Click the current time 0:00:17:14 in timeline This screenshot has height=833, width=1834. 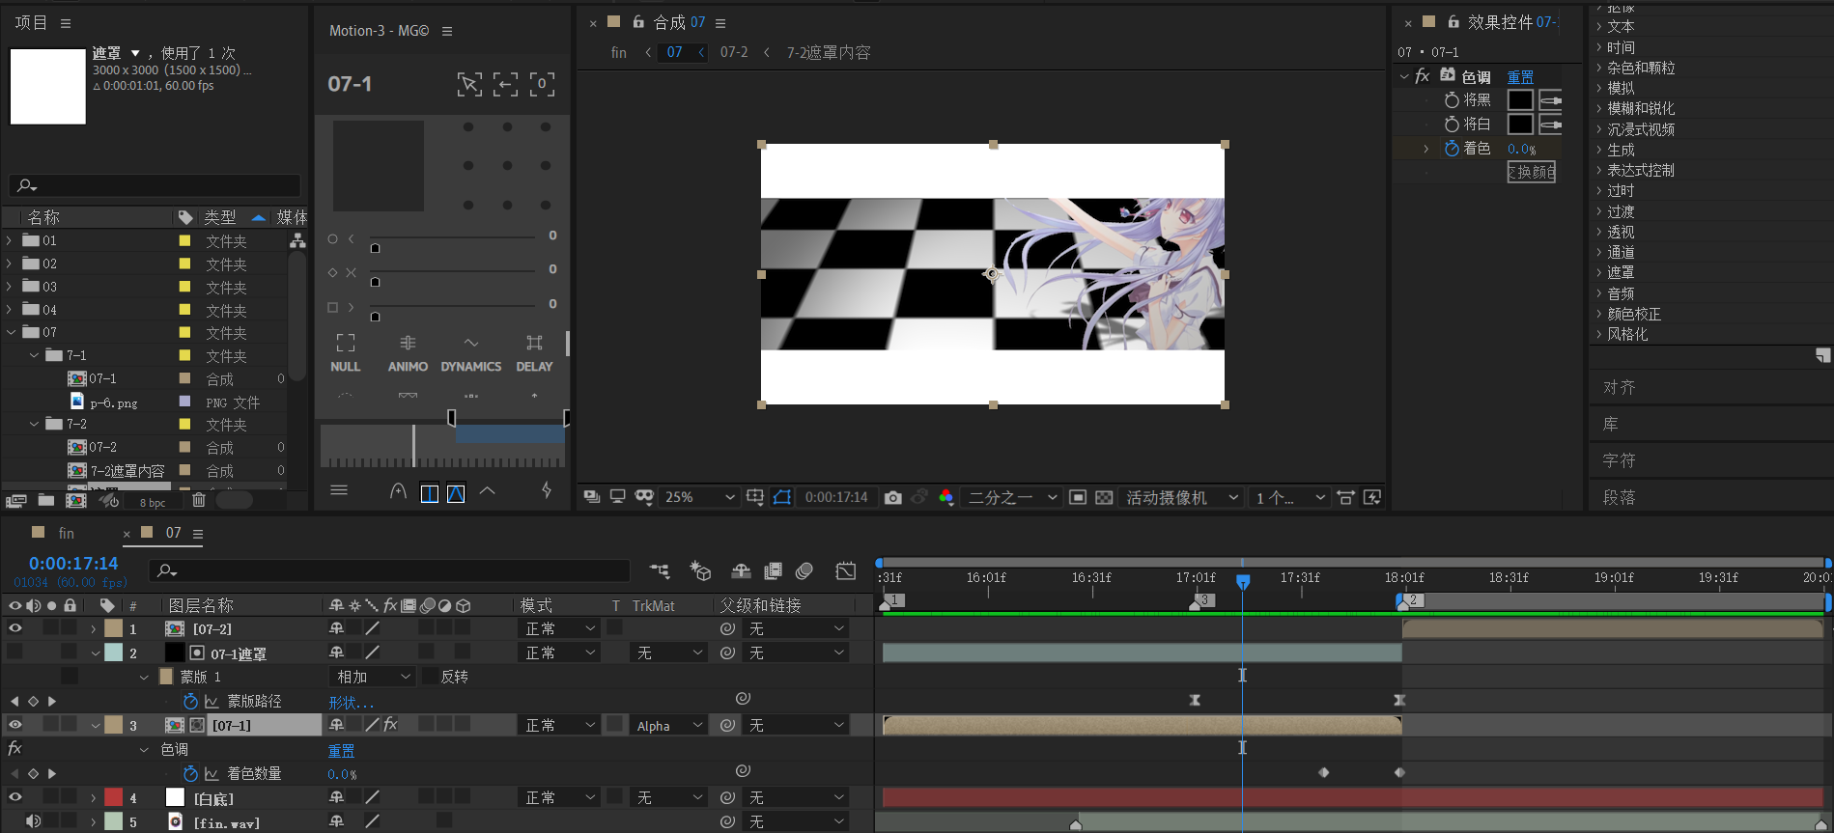click(x=73, y=563)
